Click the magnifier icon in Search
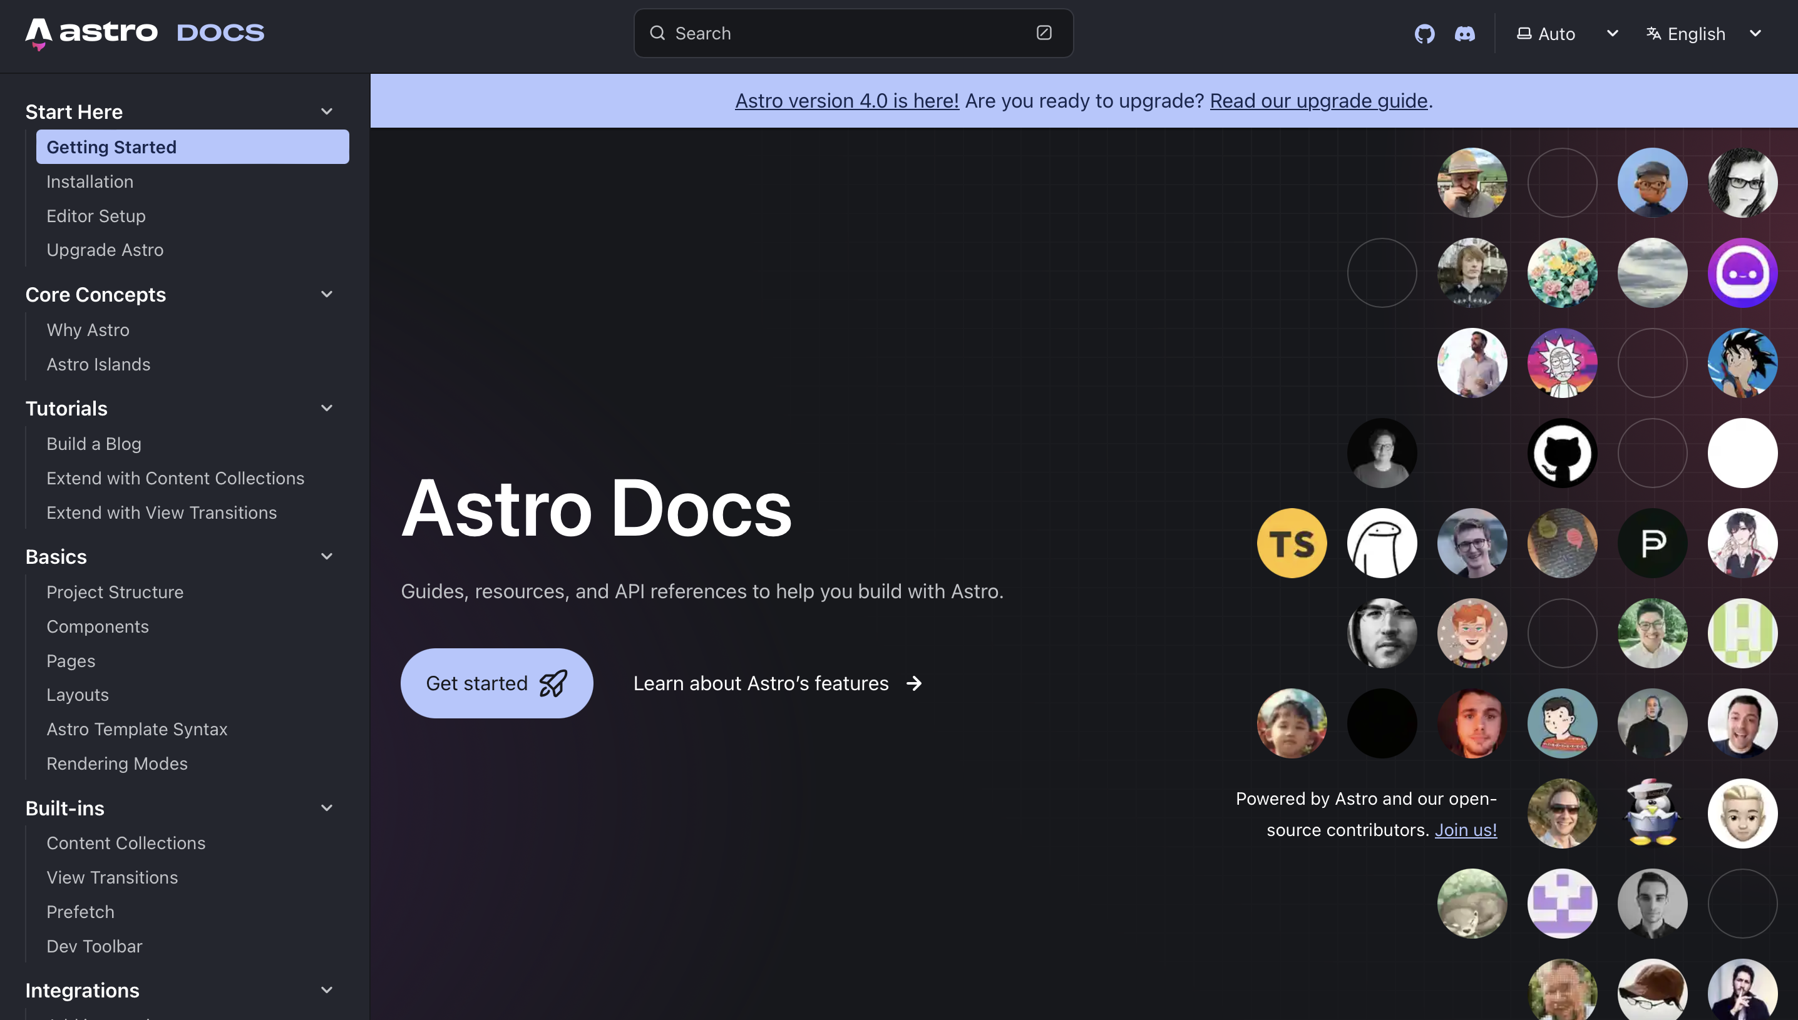The image size is (1798, 1020). click(x=657, y=33)
